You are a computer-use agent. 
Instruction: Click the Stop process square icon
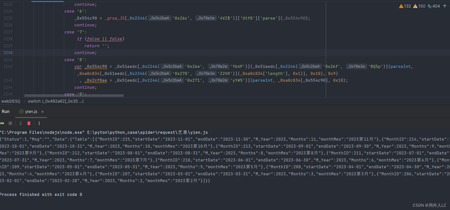(x=10, y=123)
